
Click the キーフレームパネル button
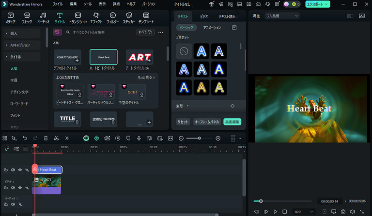coord(207,122)
